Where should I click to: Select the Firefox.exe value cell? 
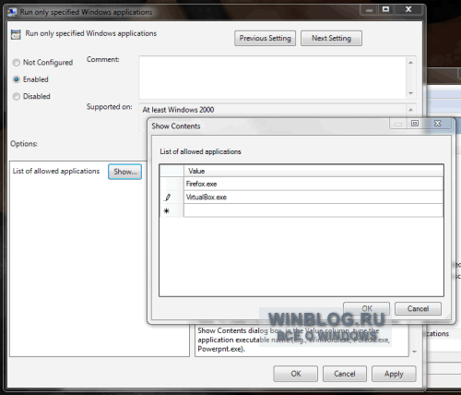point(313,184)
